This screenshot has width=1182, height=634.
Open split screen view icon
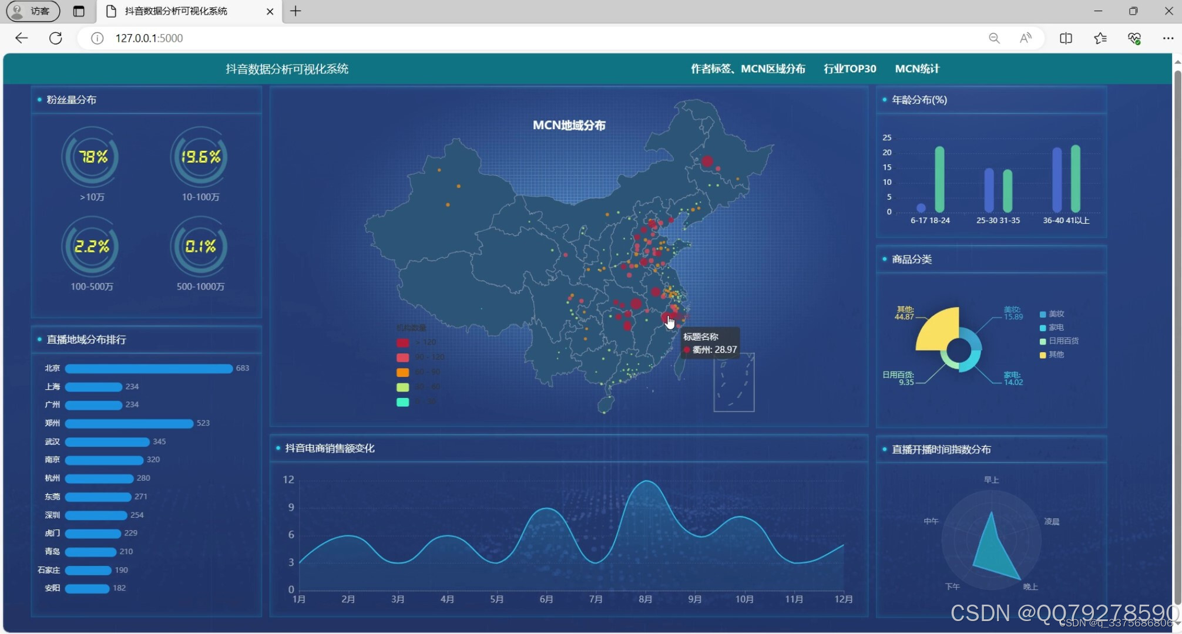(x=1066, y=38)
